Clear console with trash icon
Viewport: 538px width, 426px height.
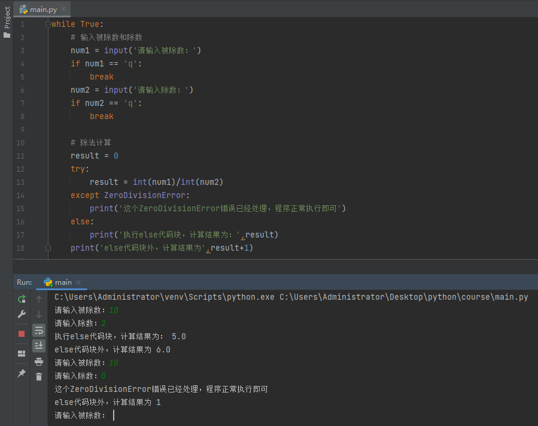point(39,376)
